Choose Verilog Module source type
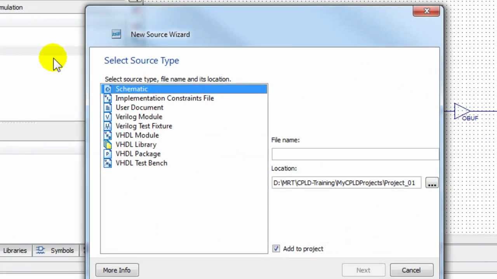Screen dimensions: 497x279 [x=184, y=117]
